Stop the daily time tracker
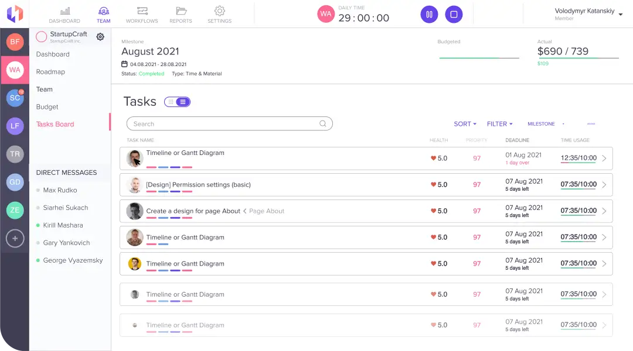The width and height of the screenshot is (633, 351). 454,15
